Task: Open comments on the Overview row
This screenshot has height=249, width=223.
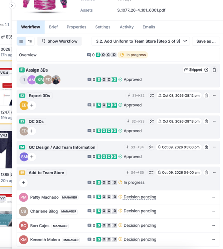Action: [91, 55]
